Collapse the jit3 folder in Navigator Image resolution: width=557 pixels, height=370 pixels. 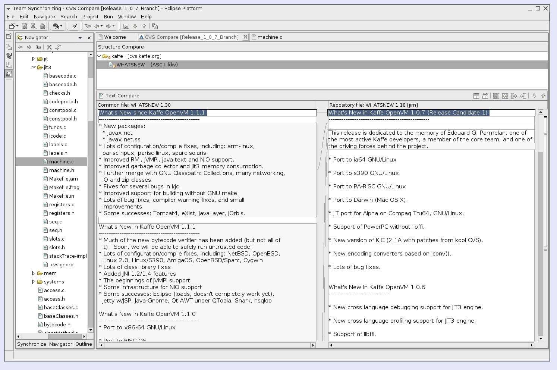tap(34, 67)
